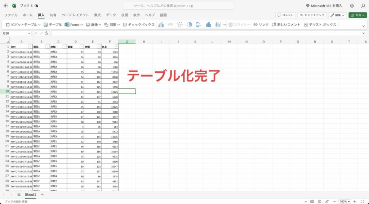Open the コメント pane button

pos(285,15)
